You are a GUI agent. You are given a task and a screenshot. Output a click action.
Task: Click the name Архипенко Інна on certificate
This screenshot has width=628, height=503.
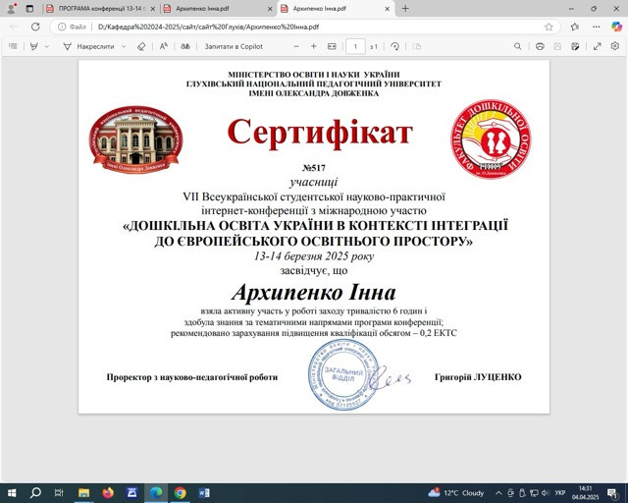click(314, 293)
